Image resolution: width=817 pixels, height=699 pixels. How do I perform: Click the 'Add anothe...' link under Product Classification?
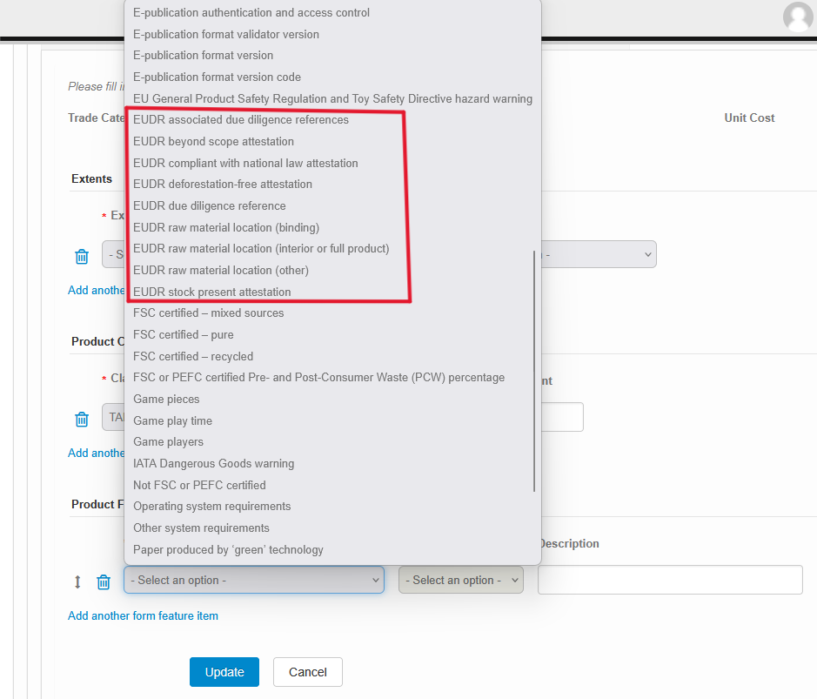click(x=96, y=453)
